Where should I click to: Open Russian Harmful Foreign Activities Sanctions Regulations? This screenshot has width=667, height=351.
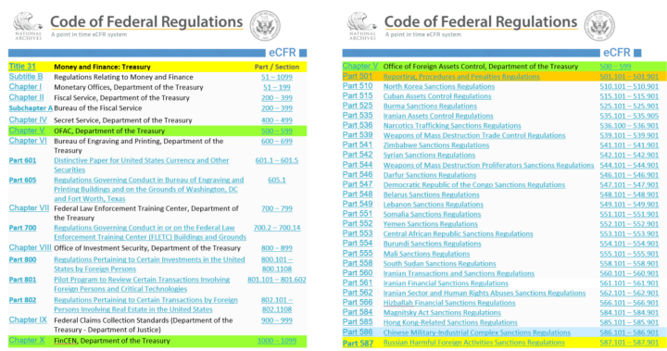point(474,343)
